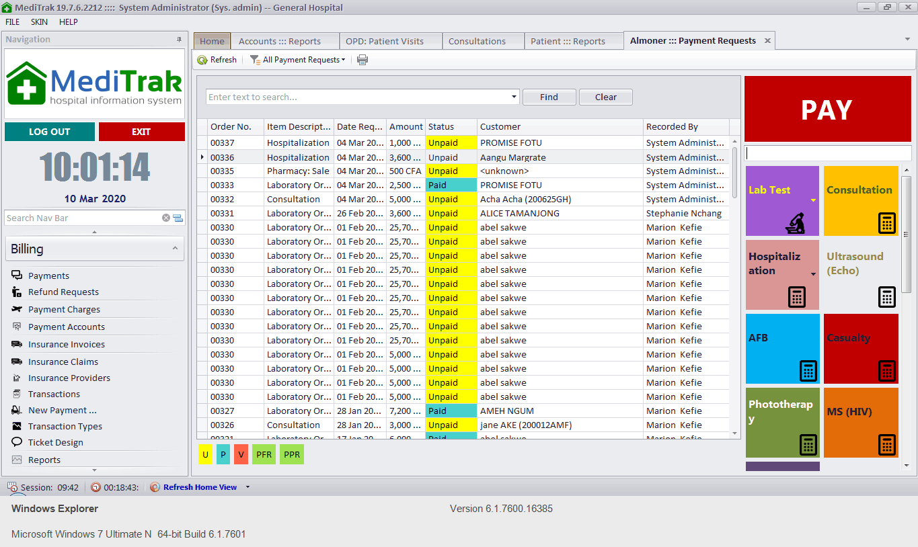This screenshot has width=918, height=547.
Task: Click the New Payment navigation item
Action: pos(62,410)
